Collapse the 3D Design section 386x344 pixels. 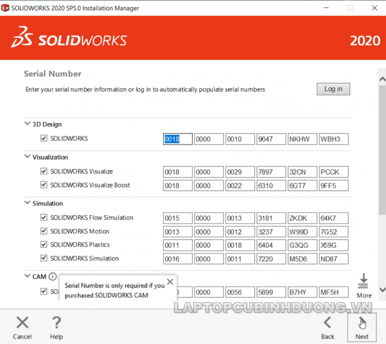(x=27, y=123)
